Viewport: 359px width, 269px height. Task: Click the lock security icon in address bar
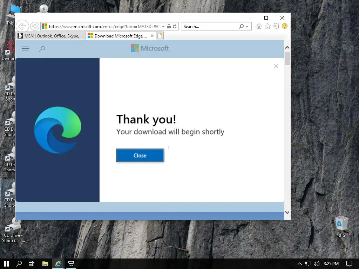point(169,26)
